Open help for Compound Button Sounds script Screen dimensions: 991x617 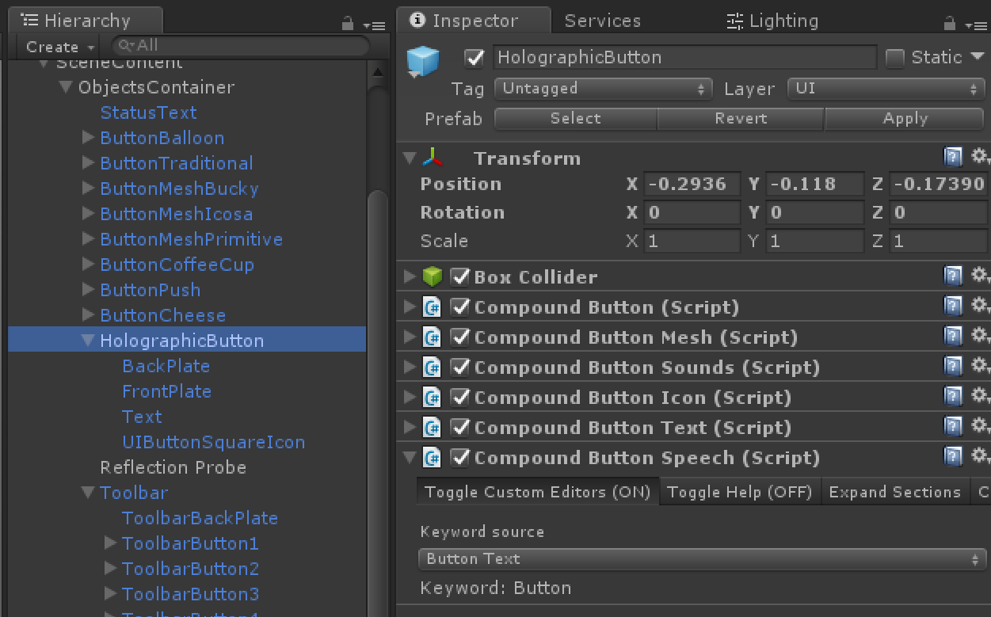(953, 366)
